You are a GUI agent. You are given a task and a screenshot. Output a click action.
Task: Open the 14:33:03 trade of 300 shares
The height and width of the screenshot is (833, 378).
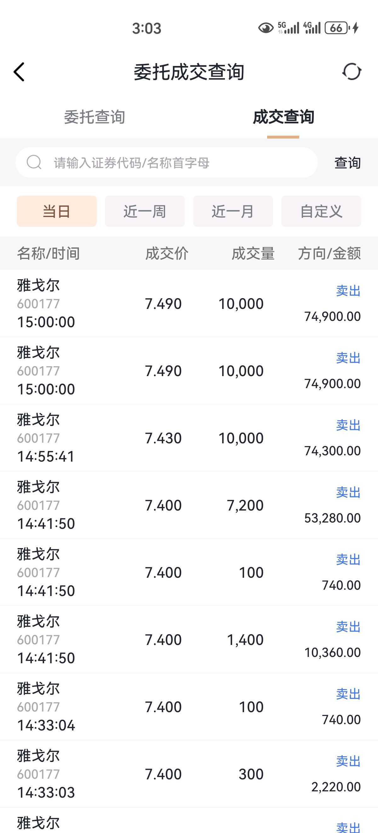[189, 774]
